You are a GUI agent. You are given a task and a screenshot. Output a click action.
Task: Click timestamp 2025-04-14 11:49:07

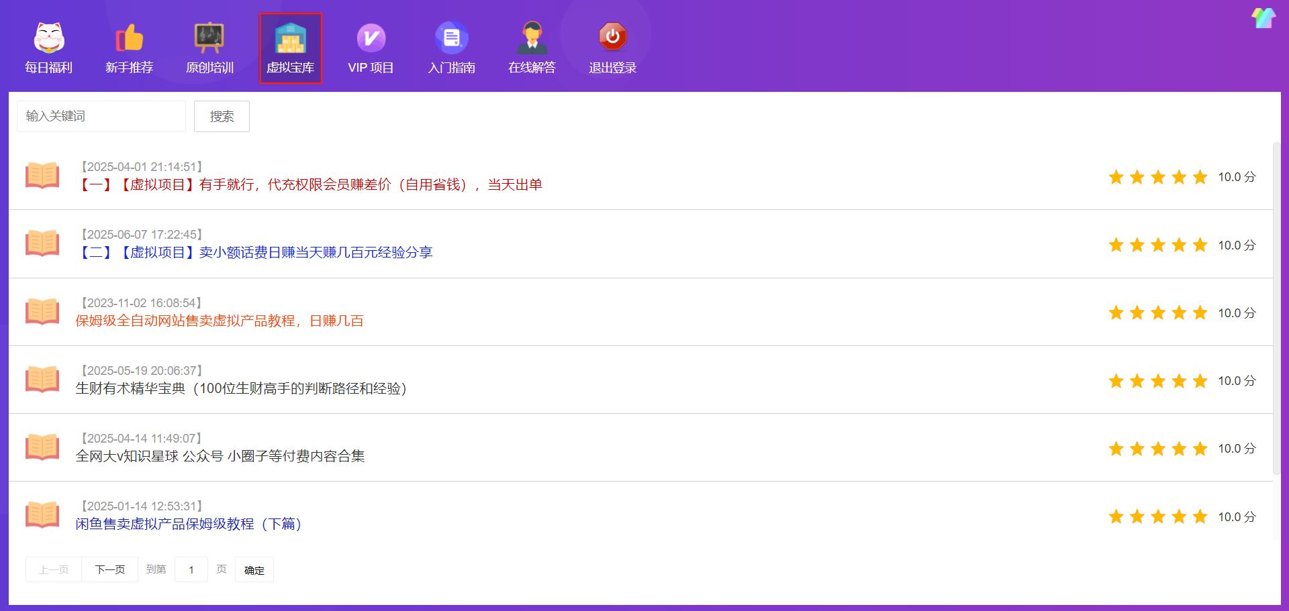pyautogui.click(x=142, y=439)
